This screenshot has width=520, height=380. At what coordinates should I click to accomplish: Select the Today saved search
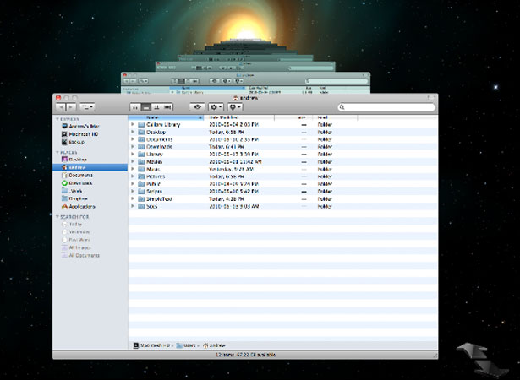coord(72,225)
